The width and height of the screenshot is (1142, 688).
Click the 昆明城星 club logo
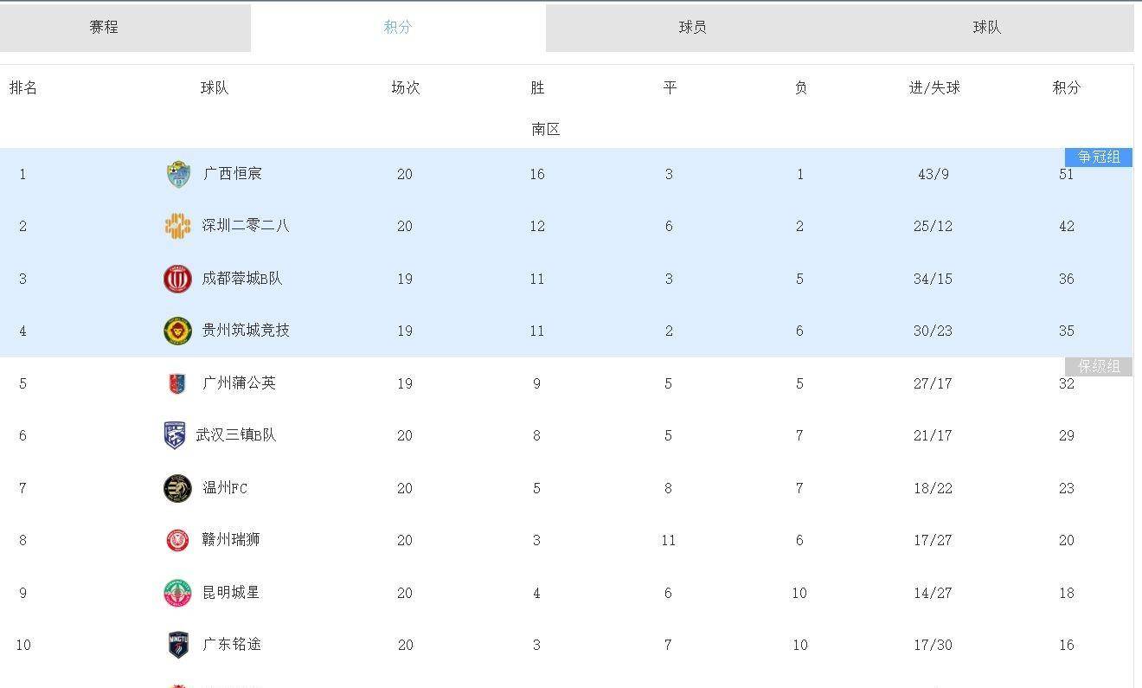coord(176,593)
